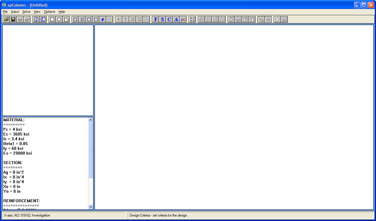The height and width of the screenshot is (221, 376).
Task: Click the SECTION heading in the info panel
Action: (13, 163)
